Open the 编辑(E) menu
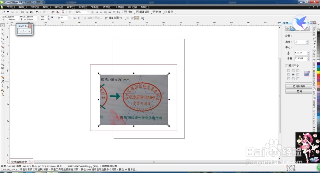This screenshot has height=173, width=320. [x=23, y=7]
